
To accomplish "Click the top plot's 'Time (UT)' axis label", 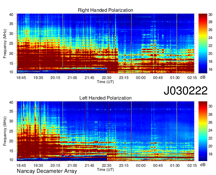I will pos(105,82).
